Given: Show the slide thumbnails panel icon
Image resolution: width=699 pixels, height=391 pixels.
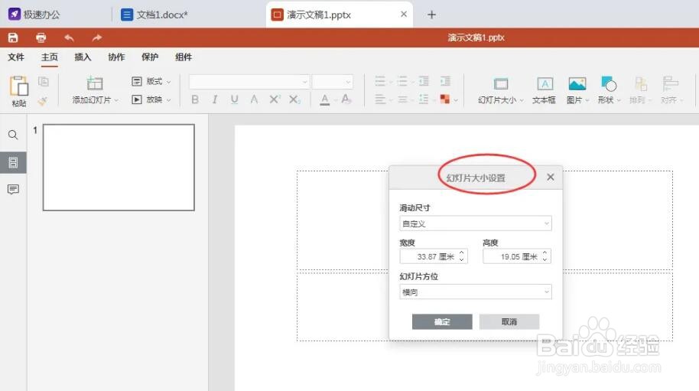Looking at the screenshot, I should click(13, 162).
